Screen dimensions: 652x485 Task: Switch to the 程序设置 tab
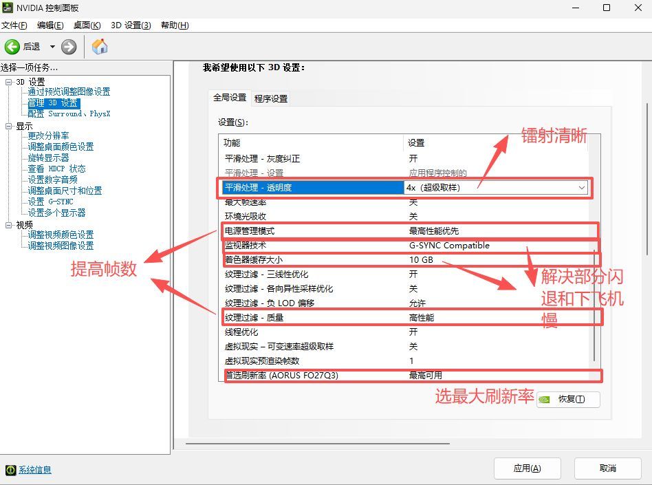[271, 98]
